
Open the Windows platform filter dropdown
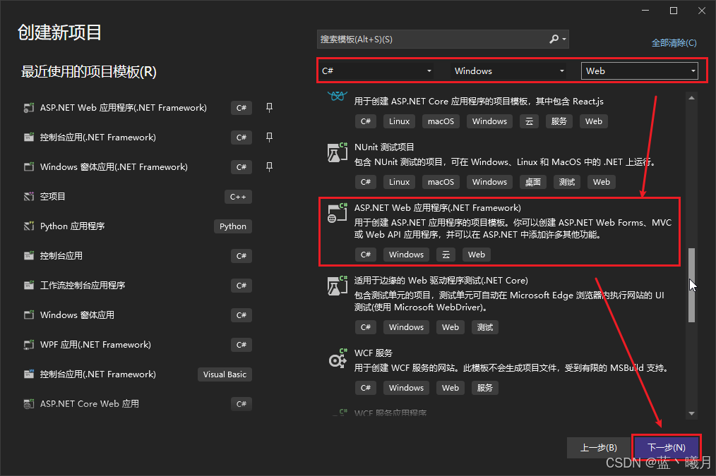coord(509,71)
